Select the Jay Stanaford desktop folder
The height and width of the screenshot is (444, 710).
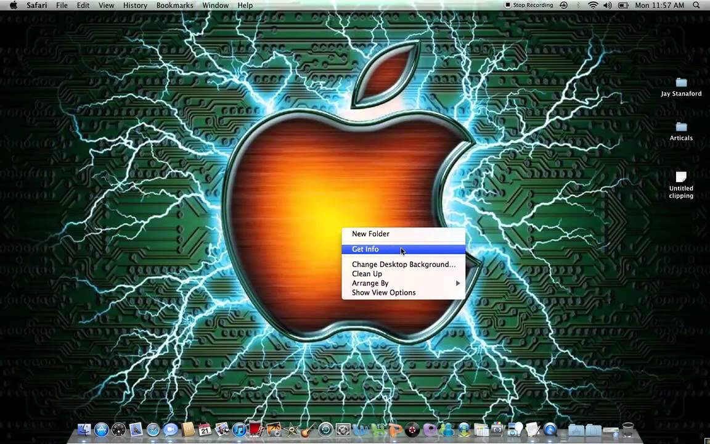pyautogui.click(x=681, y=86)
